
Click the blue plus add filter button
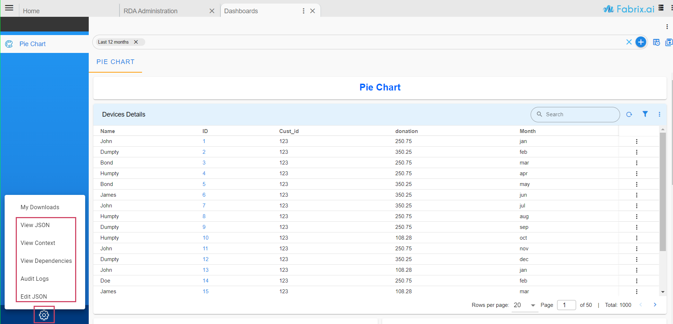[640, 42]
